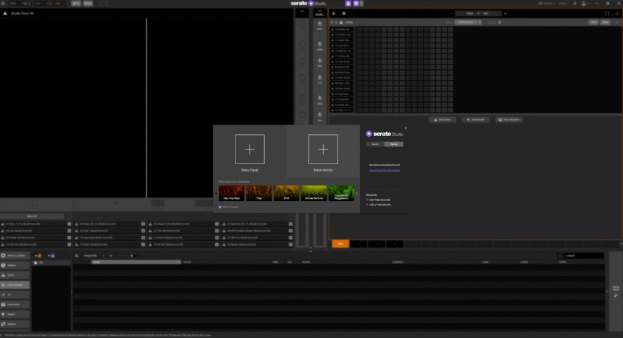This screenshot has height=338, width=623.
Task: Adjust the Filter knob
Action: tap(319, 98)
